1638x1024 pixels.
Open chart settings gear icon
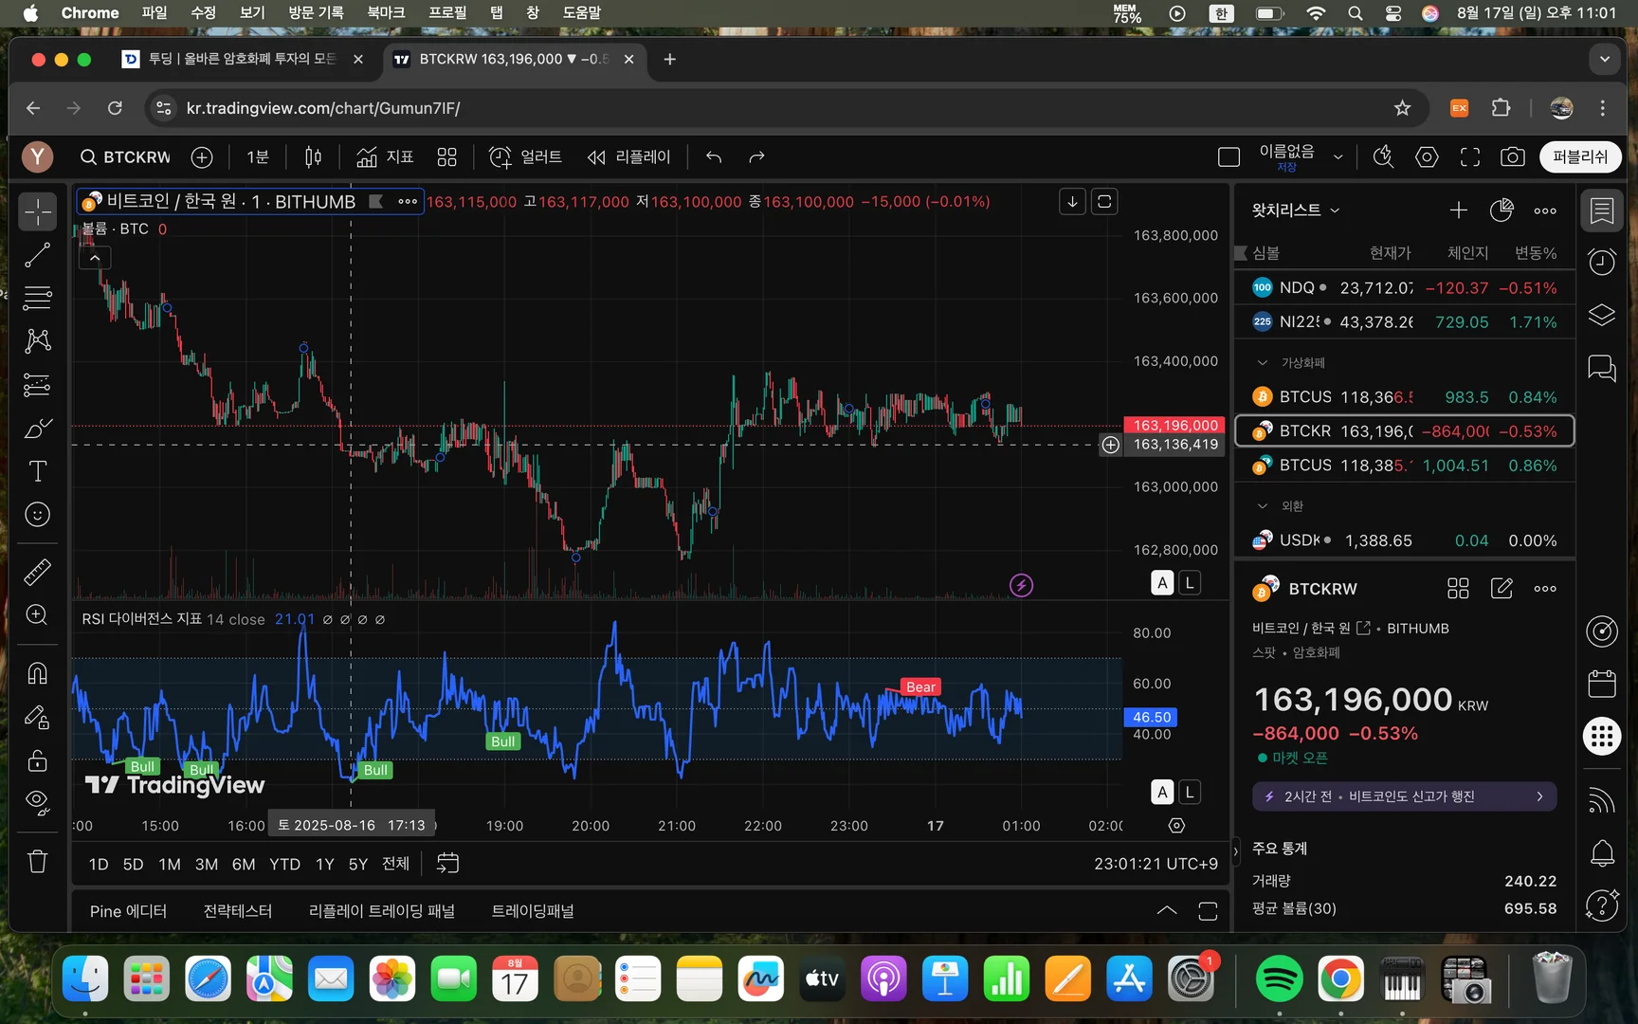(x=1427, y=157)
